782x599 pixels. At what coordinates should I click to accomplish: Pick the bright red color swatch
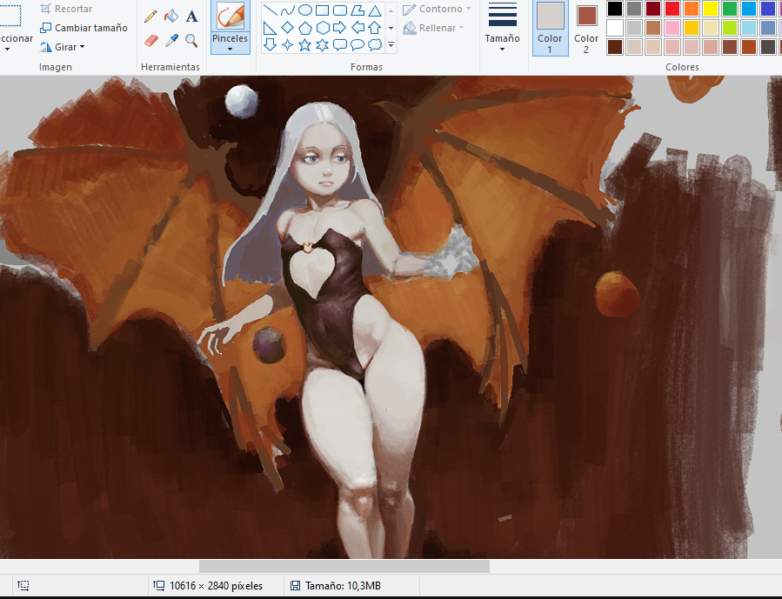pyautogui.click(x=672, y=9)
